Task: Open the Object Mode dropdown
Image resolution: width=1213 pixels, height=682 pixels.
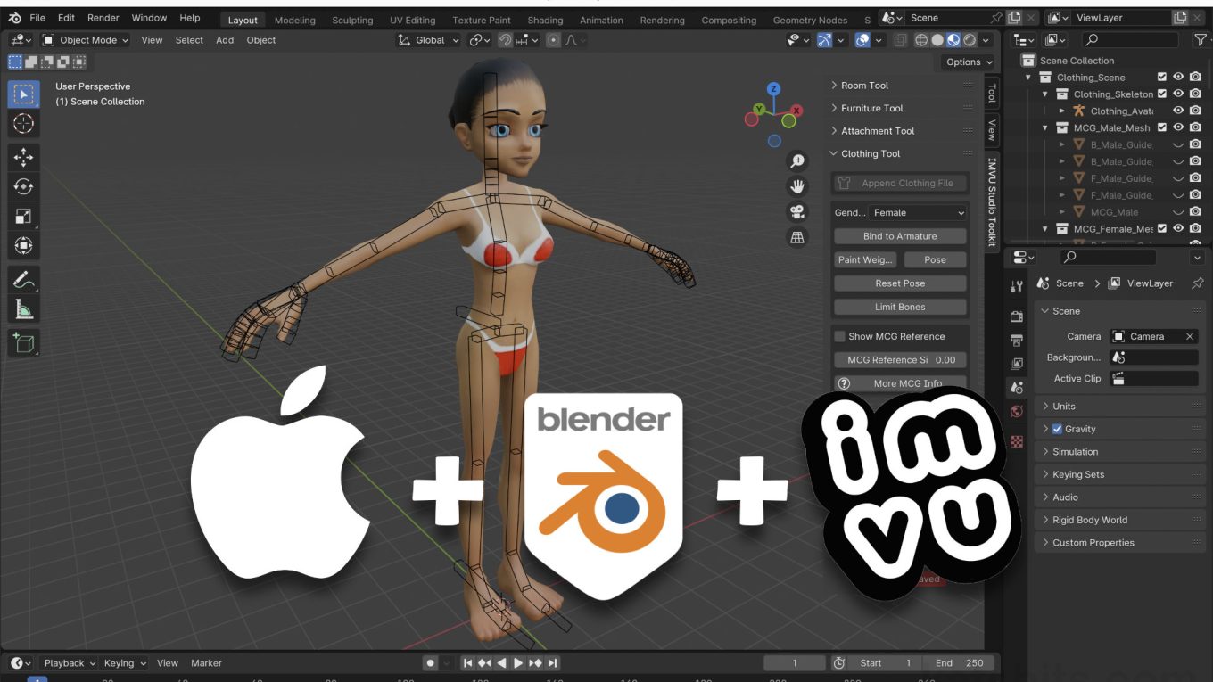Action: 86,40
